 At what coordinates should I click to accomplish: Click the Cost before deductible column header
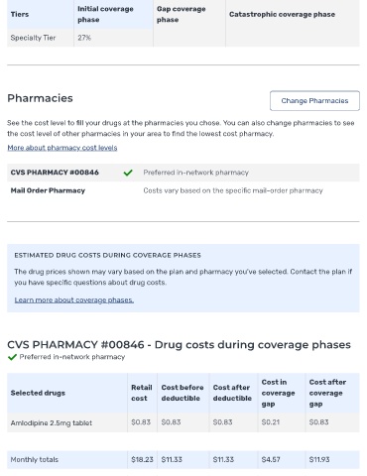[183, 393]
